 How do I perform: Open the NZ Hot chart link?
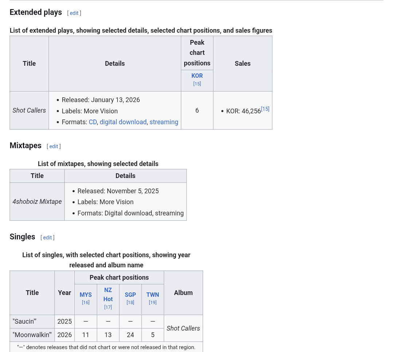pyautogui.click(x=108, y=295)
